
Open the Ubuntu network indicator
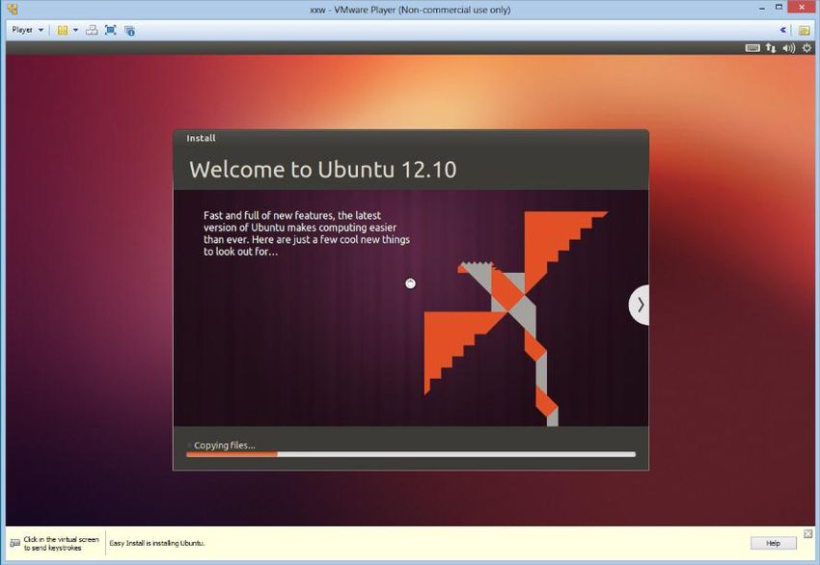coord(771,48)
